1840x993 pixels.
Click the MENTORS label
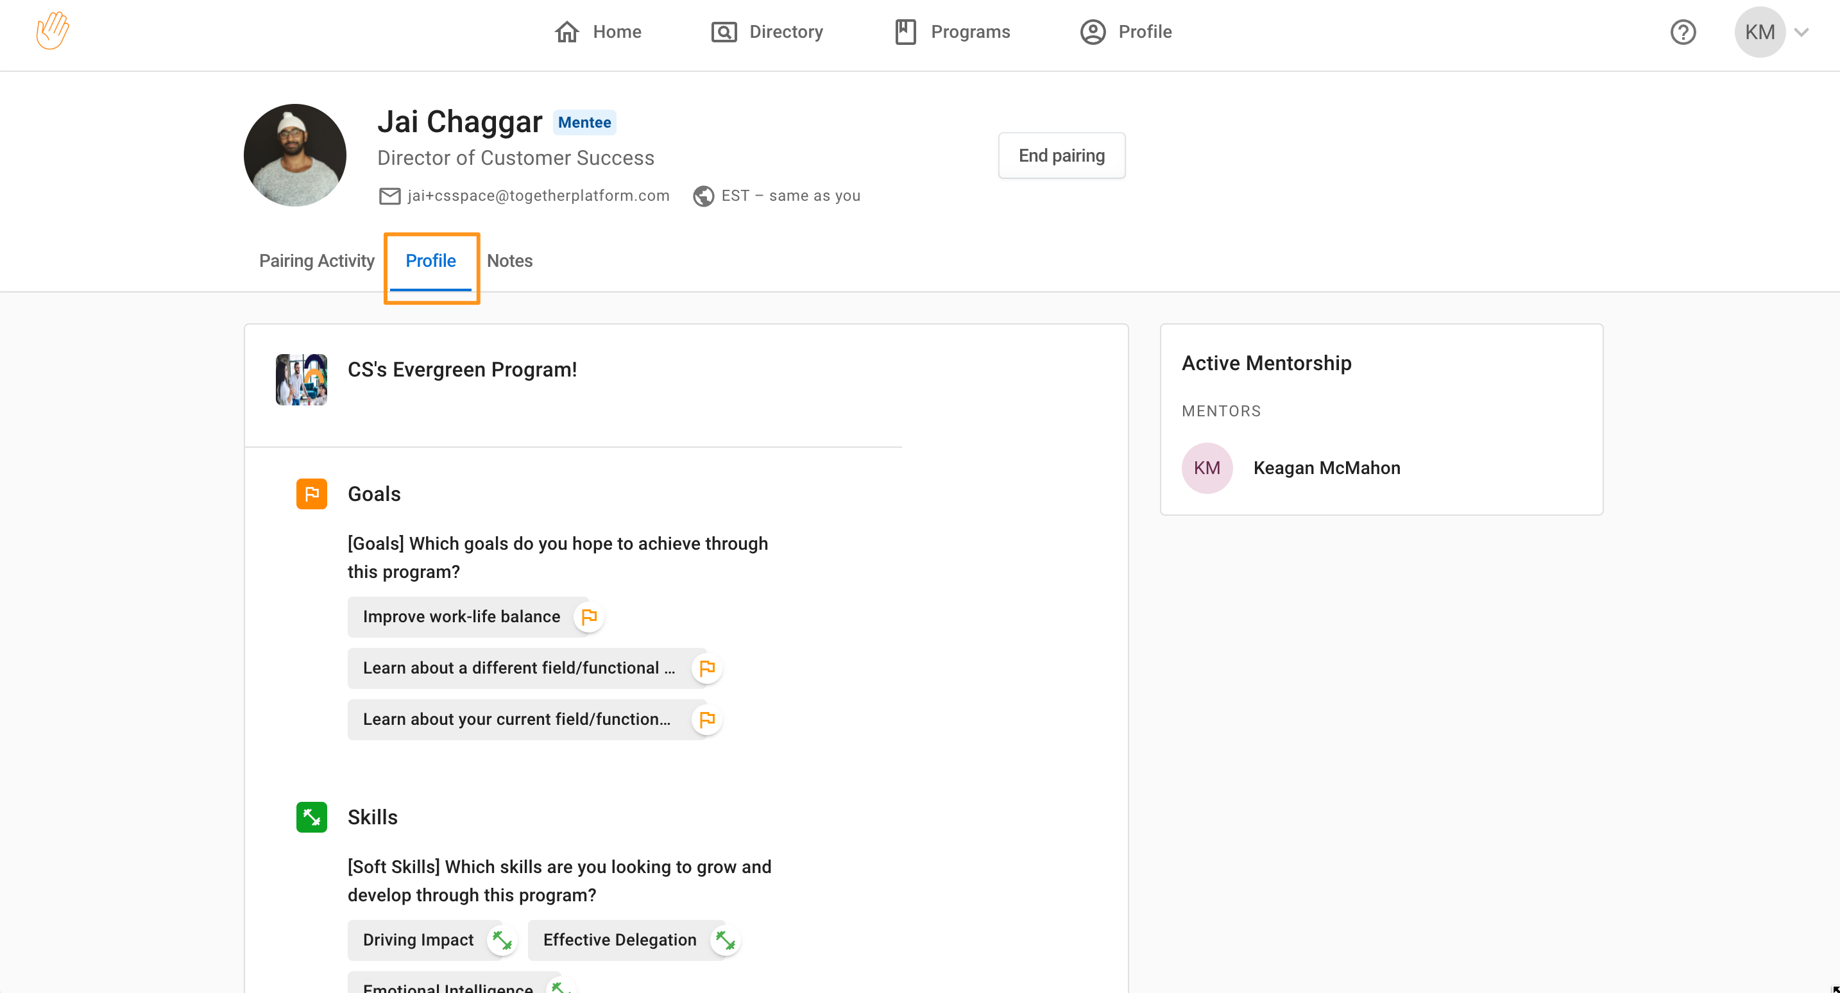click(1222, 411)
